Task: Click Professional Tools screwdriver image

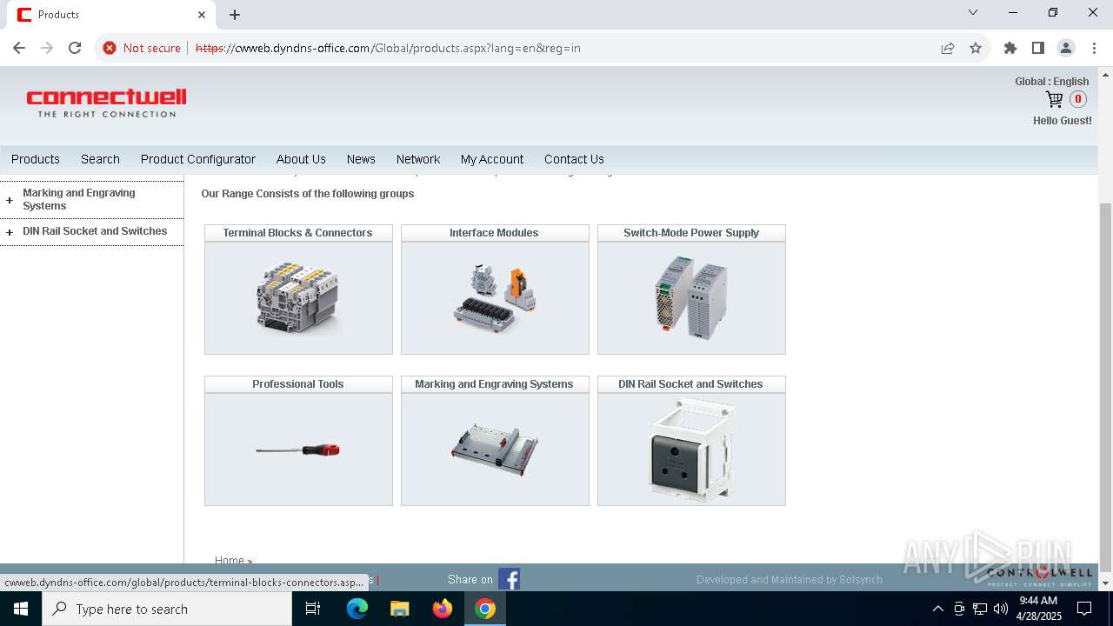Action: [x=298, y=450]
